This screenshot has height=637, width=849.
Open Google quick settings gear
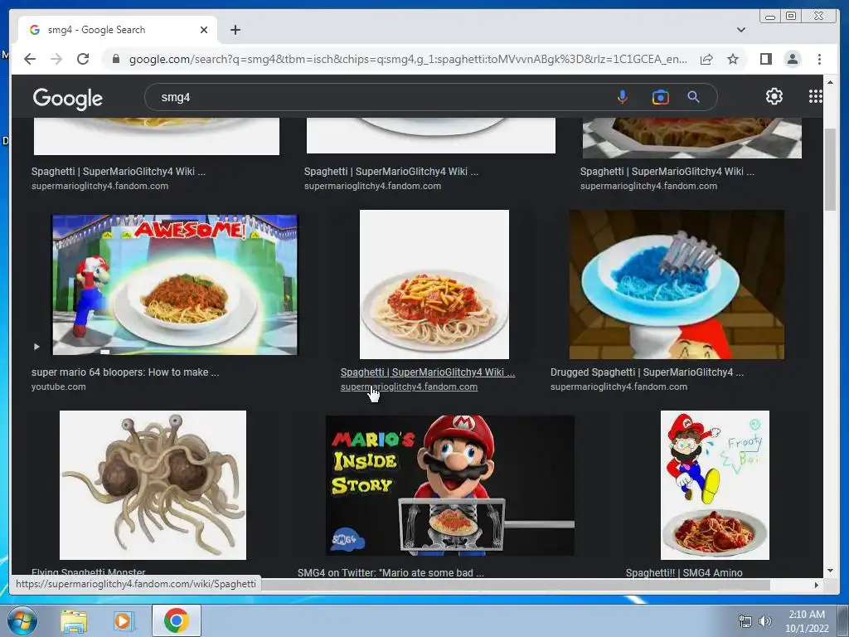pyautogui.click(x=774, y=96)
